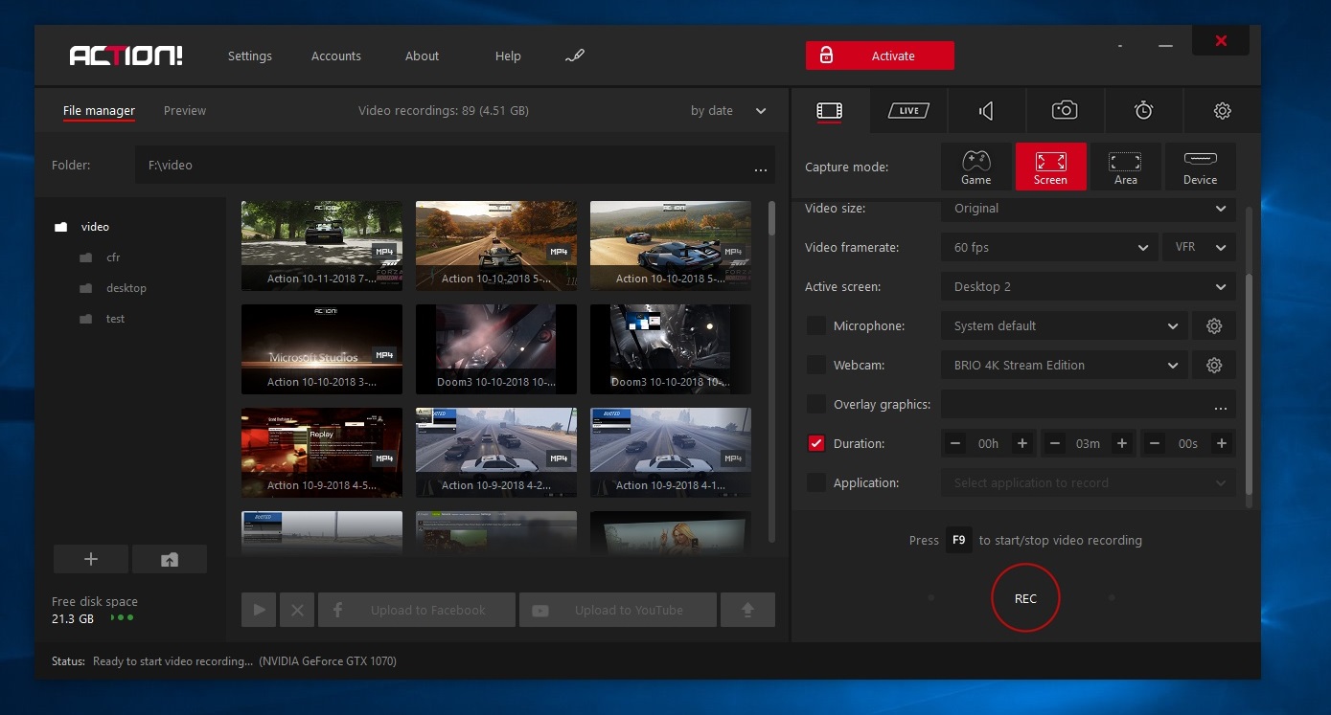The image size is (1331, 715).
Task: Enable the Overlay graphics checkbox
Action: coord(816,405)
